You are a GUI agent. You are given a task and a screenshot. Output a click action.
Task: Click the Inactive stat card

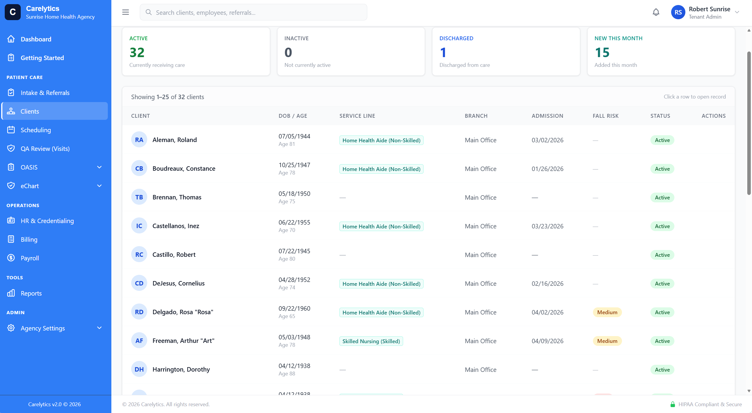click(x=351, y=51)
